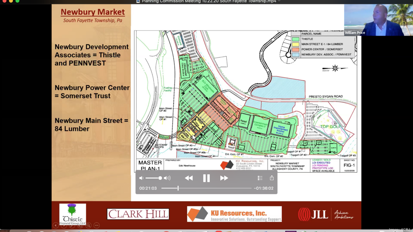Viewport: 413px width, 232px height.
Task: Click the Eric Newhouse prepared-by name
Action: [187, 166]
